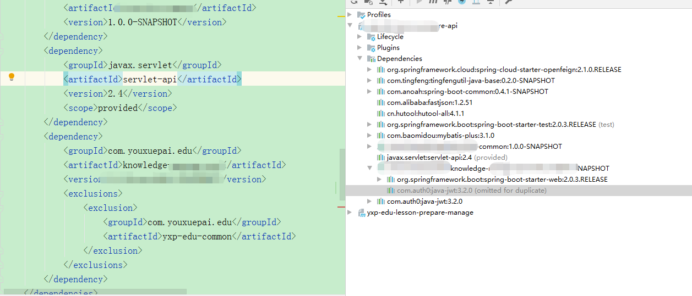
Task: Click library icon of servlet-api dependency
Action: (x=381, y=158)
